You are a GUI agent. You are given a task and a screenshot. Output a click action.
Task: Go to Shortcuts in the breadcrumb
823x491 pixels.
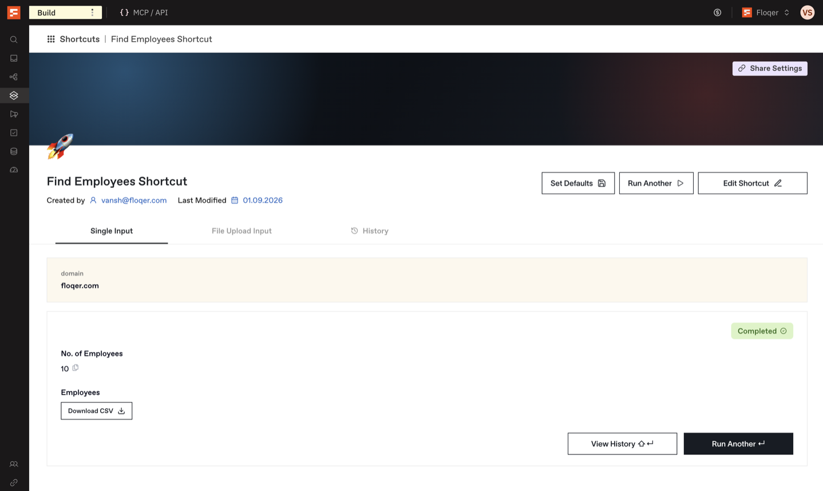(80, 39)
